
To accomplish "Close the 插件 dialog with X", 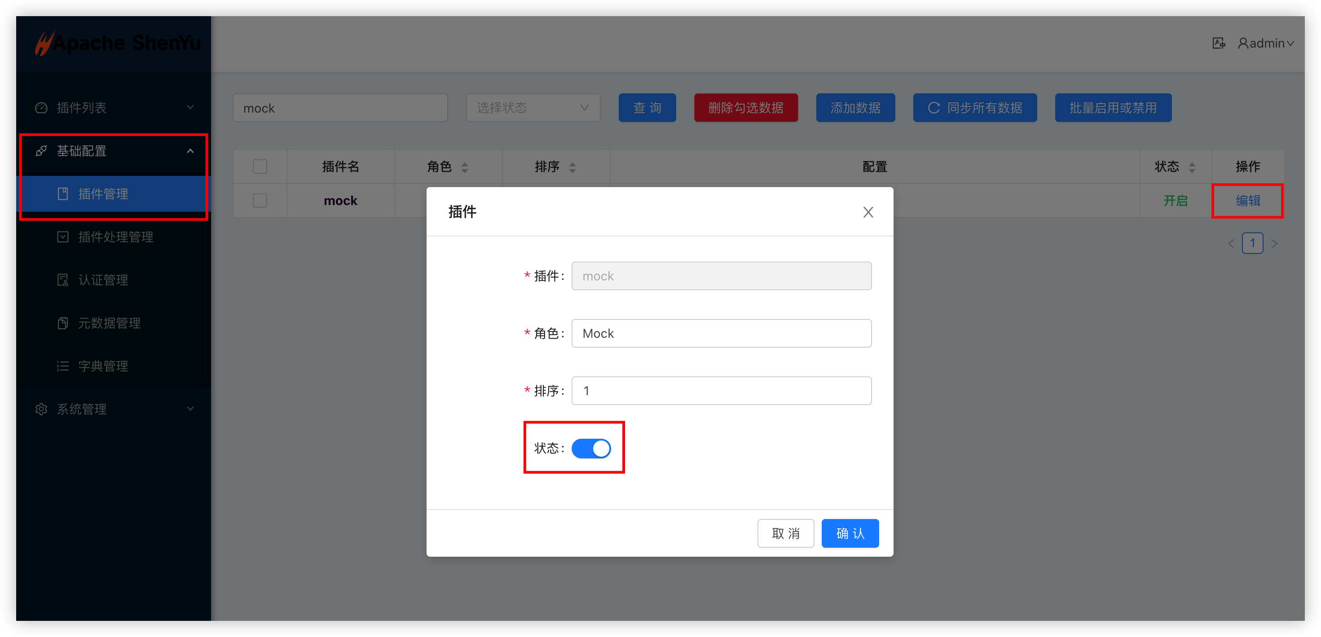I will (867, 212).
